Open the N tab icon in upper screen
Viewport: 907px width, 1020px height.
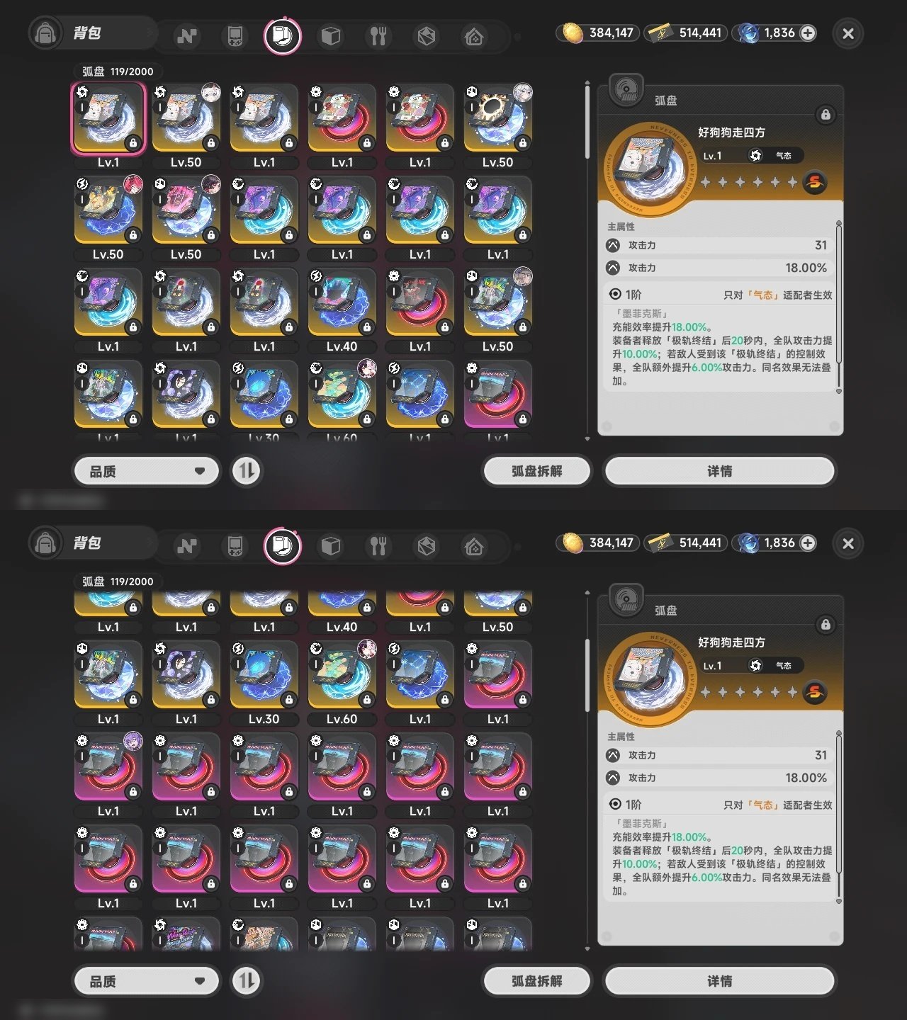(x=187, y=35)
